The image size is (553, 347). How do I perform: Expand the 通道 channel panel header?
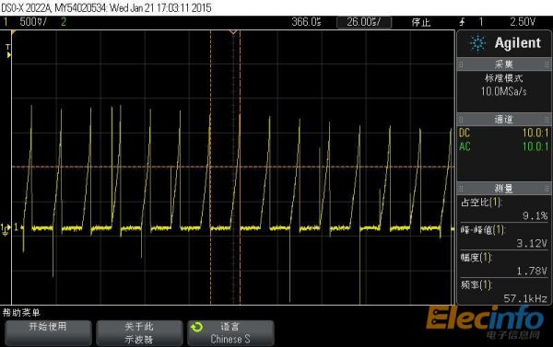[503, 120]
